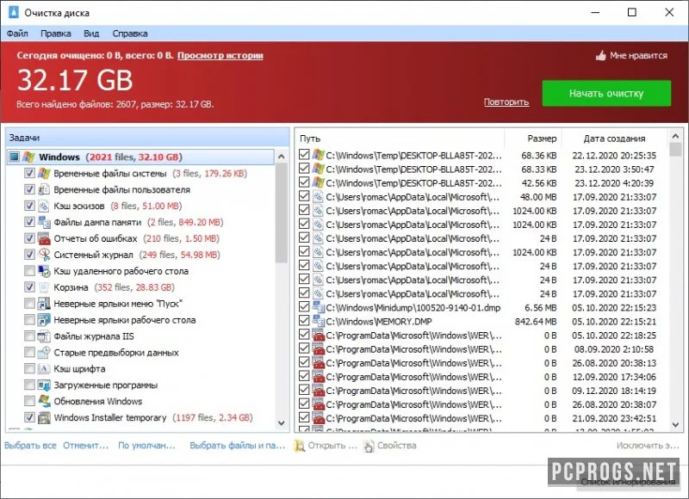Viewport: 689px width, 499px height.
Task: Click the file list scrollbar thumb
Action: (x=675, y=150)
